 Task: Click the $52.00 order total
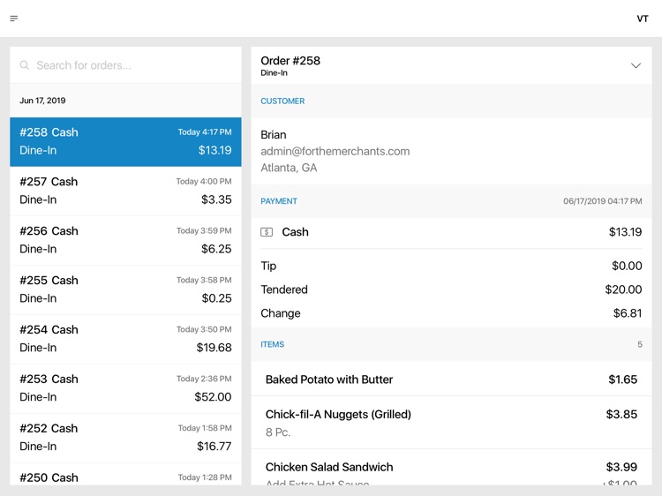(x=213, y=397)
